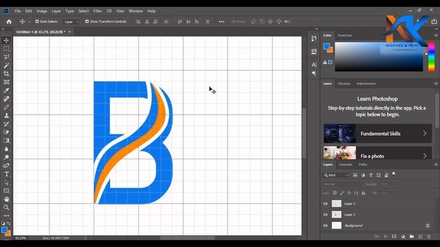The width and height of the screenshot is (440, 247).
Task: Select the History Brush tool
Action: (6, 124)
